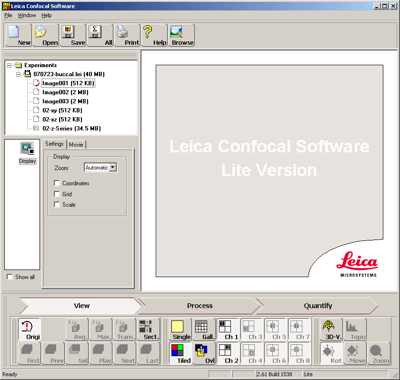Show channel Ch 1
Screen dimensions: 400x380
pyautogui.click(x=228, y=329)
